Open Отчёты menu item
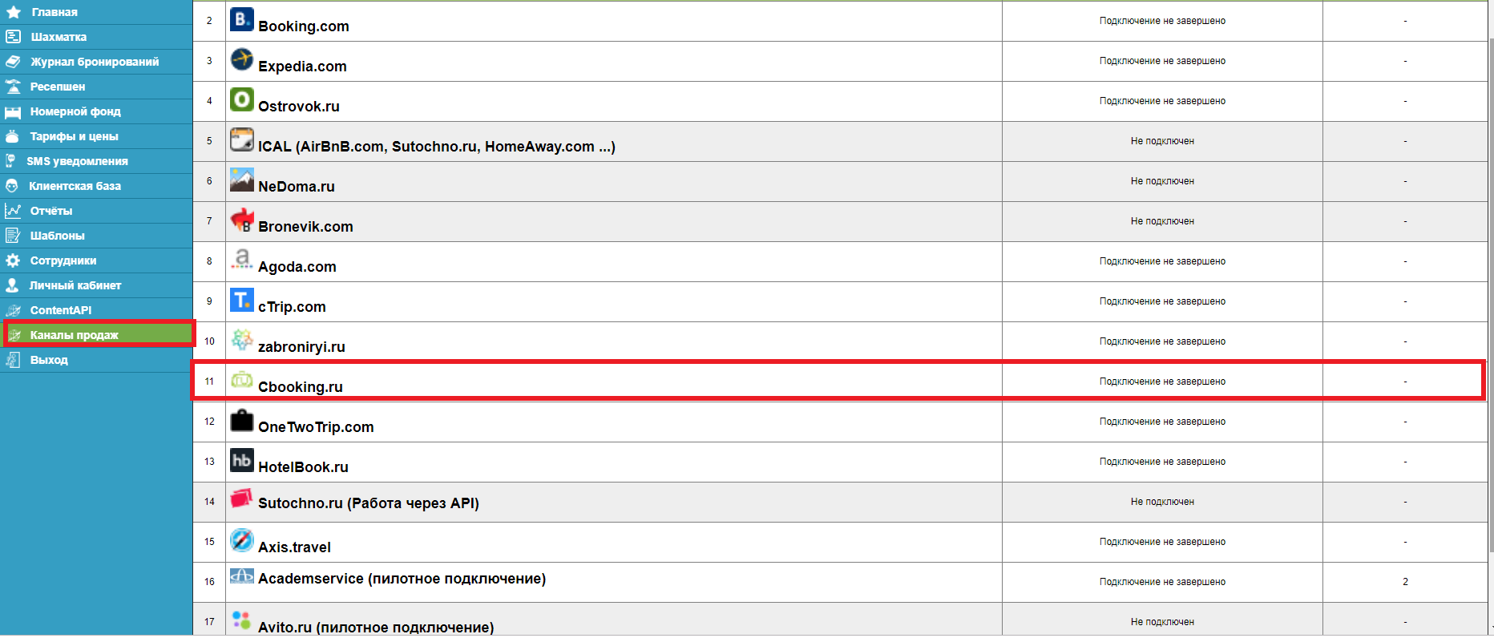The height and width of the screenshot is (638, 1494). click(51, 211)
